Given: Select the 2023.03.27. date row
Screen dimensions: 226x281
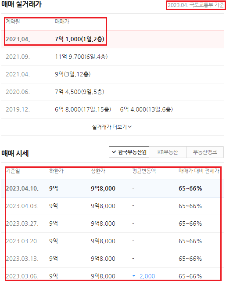Looking at the screenshot, I should (112, 223).
